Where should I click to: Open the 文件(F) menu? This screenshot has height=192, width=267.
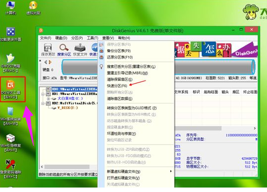(x=46, y=38)
